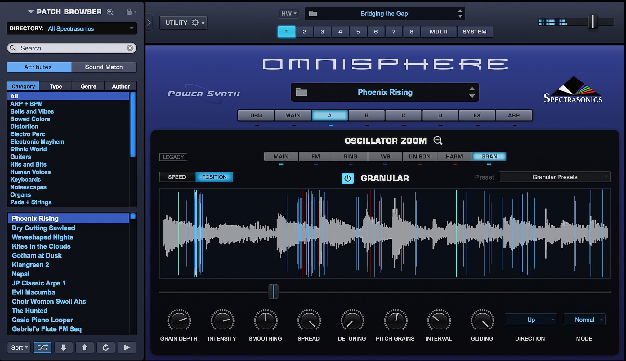Viewport: 626px width, 361px height.
Task: Switch to the FX tab in main panel
Action: point(477,115)
